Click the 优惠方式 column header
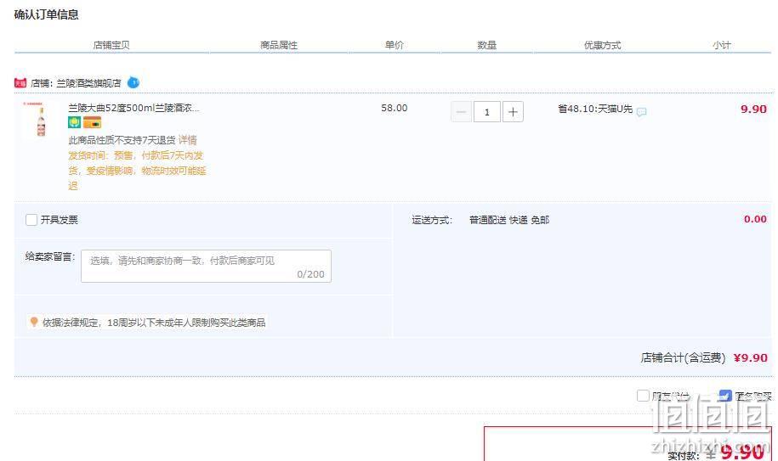The height and width of the screenshot is (461, 778). (x=602, y=45)
